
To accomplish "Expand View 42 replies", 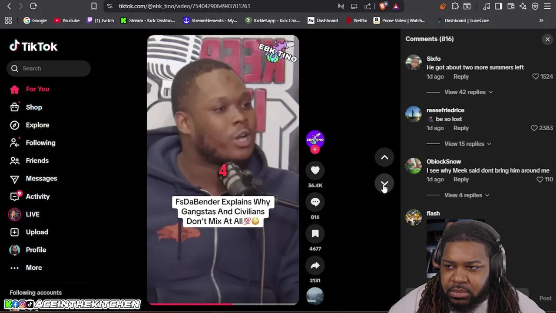I will tap(468, 92).
